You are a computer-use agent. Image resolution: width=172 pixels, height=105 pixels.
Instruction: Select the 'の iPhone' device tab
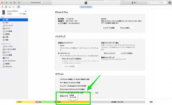(x=86, y=7)
